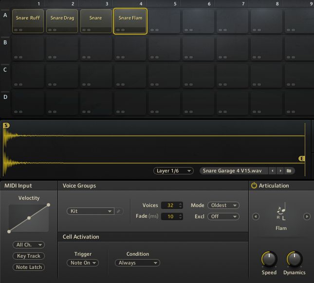
Task: Click the pencil edit icon beside Kit
Action: 119,211
